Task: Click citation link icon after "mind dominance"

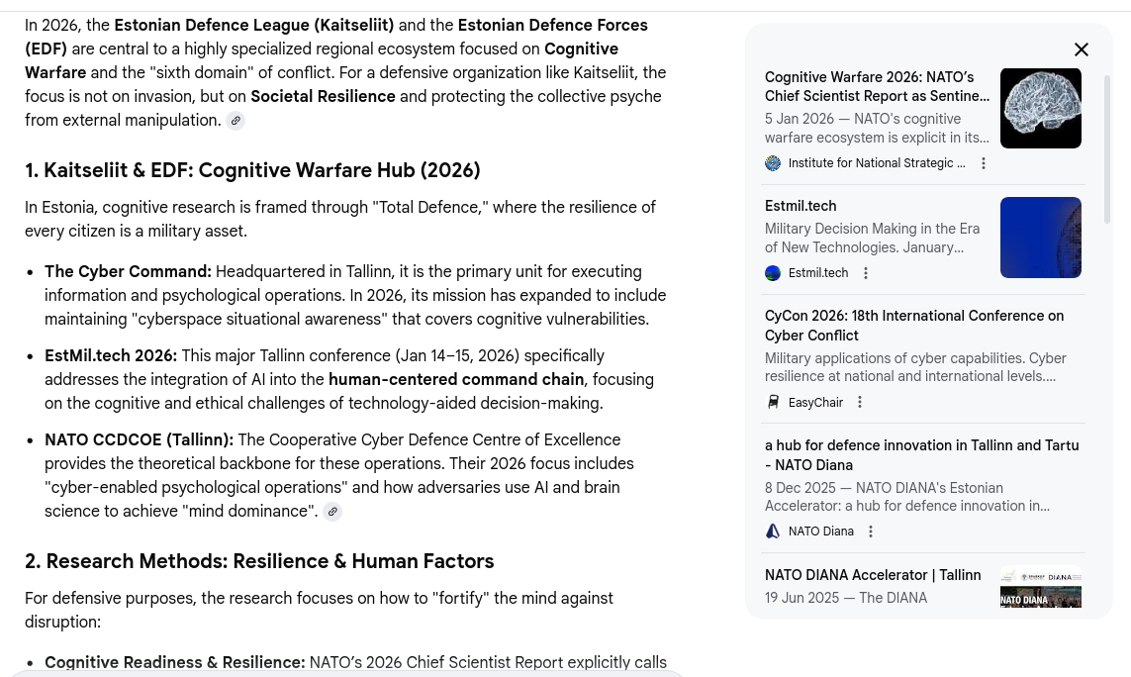Action: coord(332,512)
